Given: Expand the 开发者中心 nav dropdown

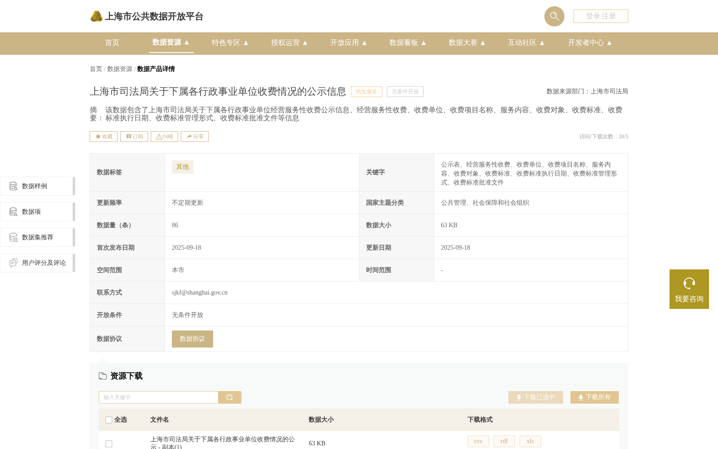Looking at the screenshot, I should [590, 43].
